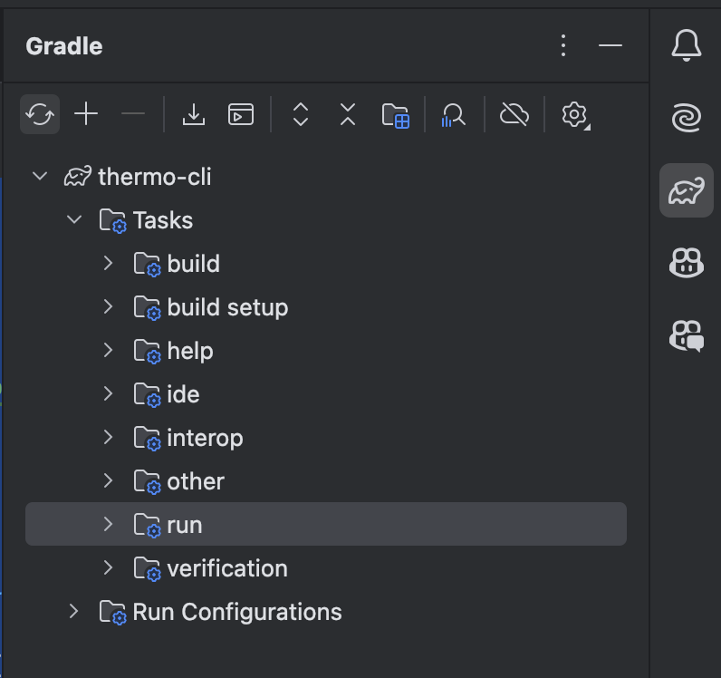The width and height of the screenshot is (721, 678).
Task: Select the Tasks folder label
Action: tap(163, 220)
